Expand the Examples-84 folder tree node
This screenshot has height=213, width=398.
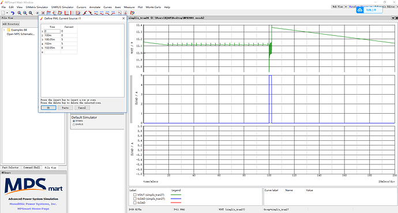[4, 30]
